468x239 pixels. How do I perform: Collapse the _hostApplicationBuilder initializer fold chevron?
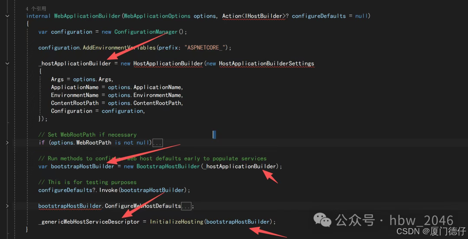pos(7,64)
